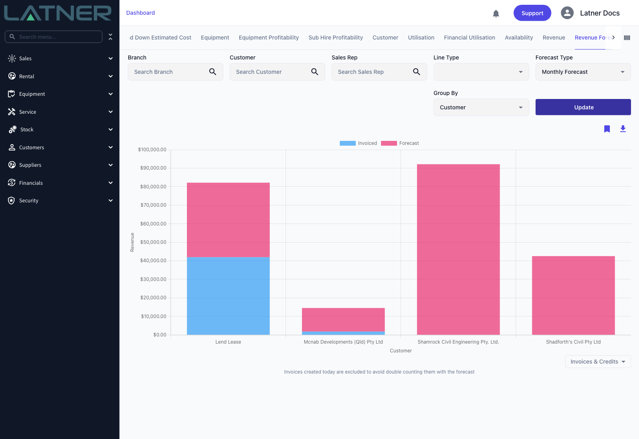
Task: Expand the Rental menu section
Action: click(x=111, y=76)
